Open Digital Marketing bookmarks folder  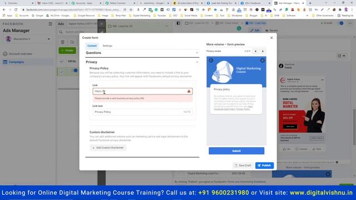point(140,16)
